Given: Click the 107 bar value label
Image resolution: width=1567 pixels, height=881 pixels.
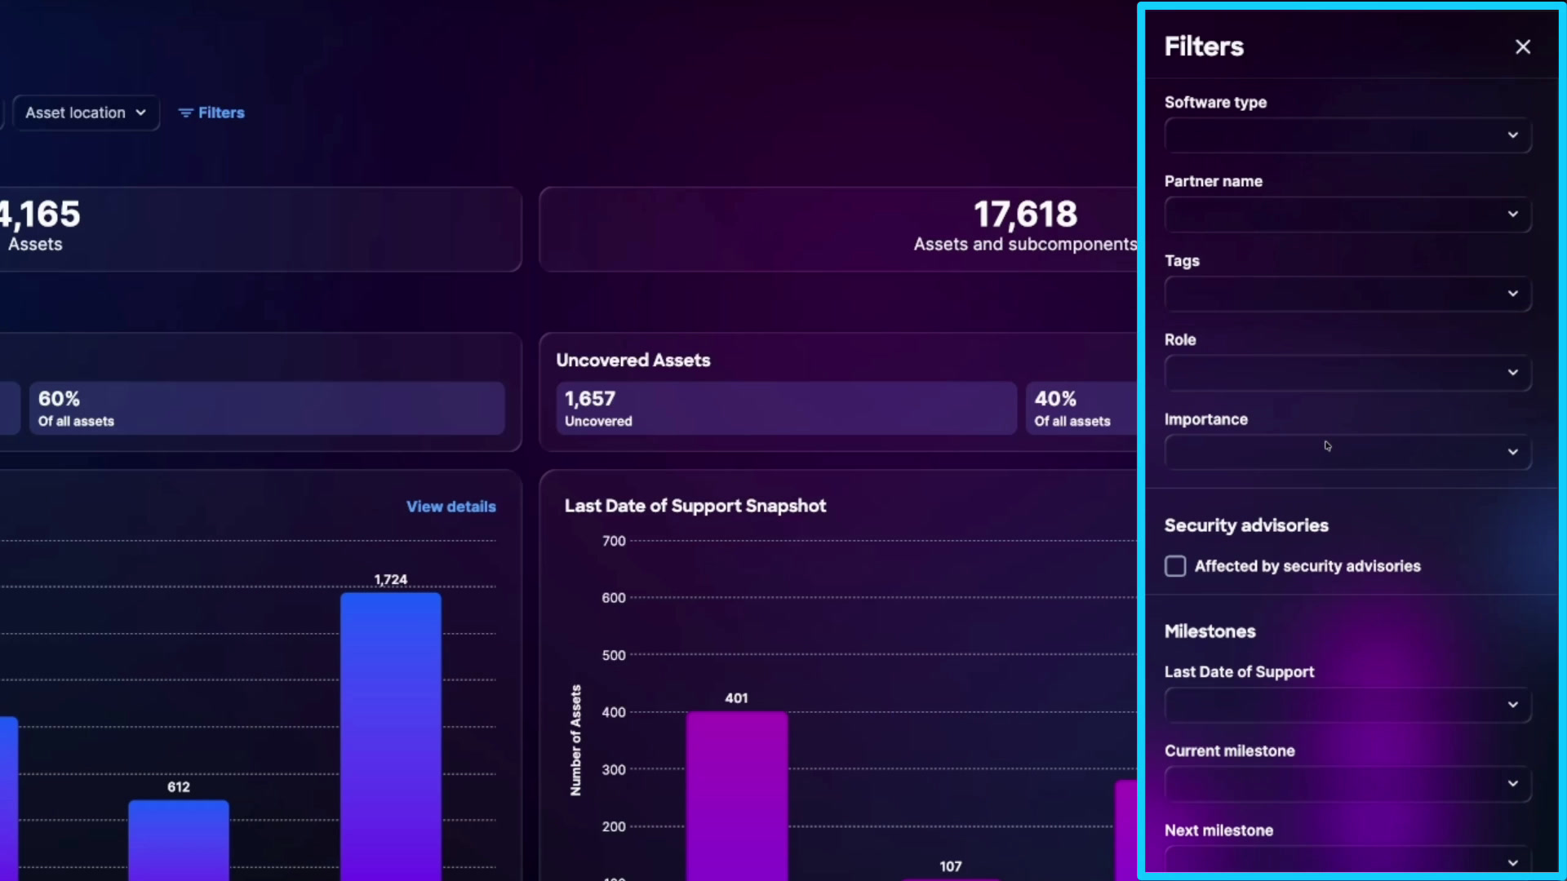Looking at the screenshot, I should click(x=951, y=866).
